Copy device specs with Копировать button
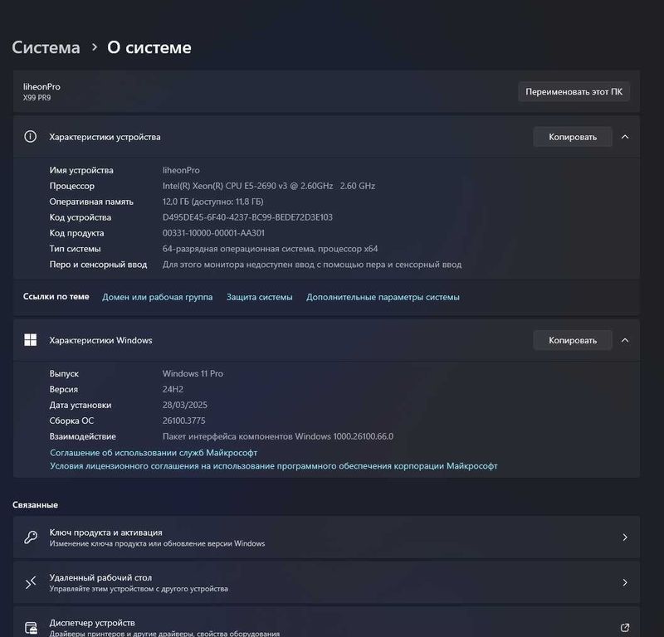Viewport: 664px width, 637px height. [x=573, y=137]
